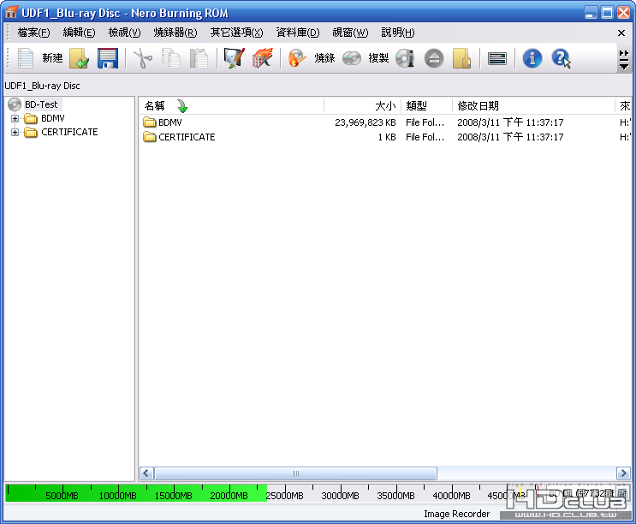Choose recorder with the drive icon
Image resolution: width=636 pixels, height=524 pixels.
pos(496,58)
